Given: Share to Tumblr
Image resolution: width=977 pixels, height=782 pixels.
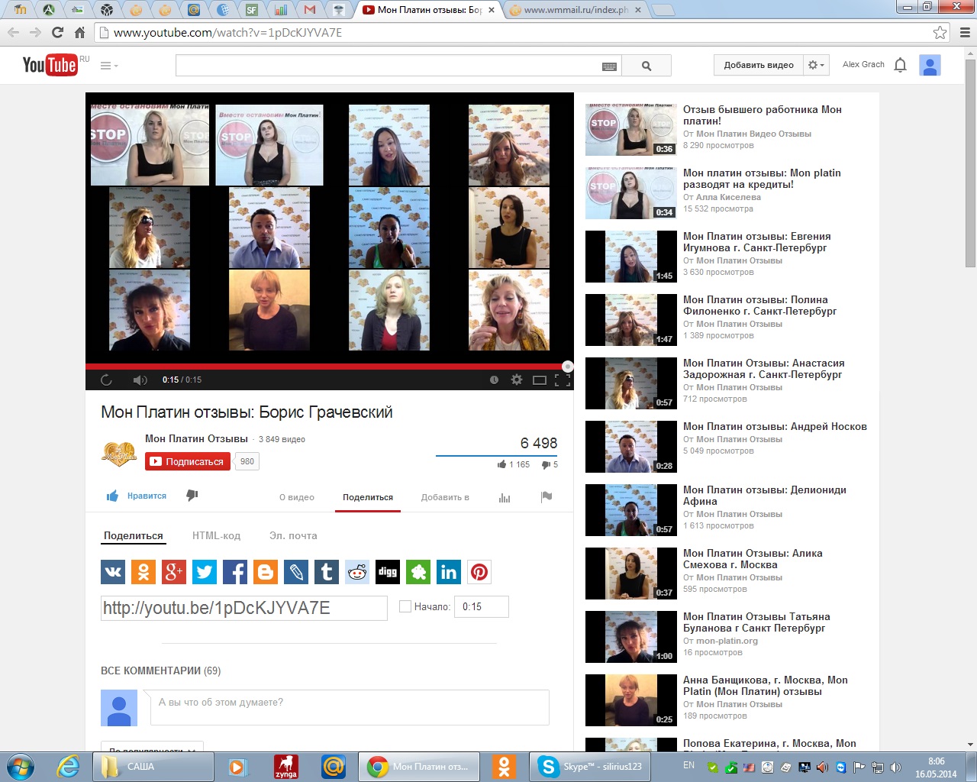Looking at the screenshot, I should (x=327, y=572).
